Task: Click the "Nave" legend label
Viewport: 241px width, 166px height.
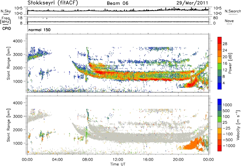Action: coord(229,21)
